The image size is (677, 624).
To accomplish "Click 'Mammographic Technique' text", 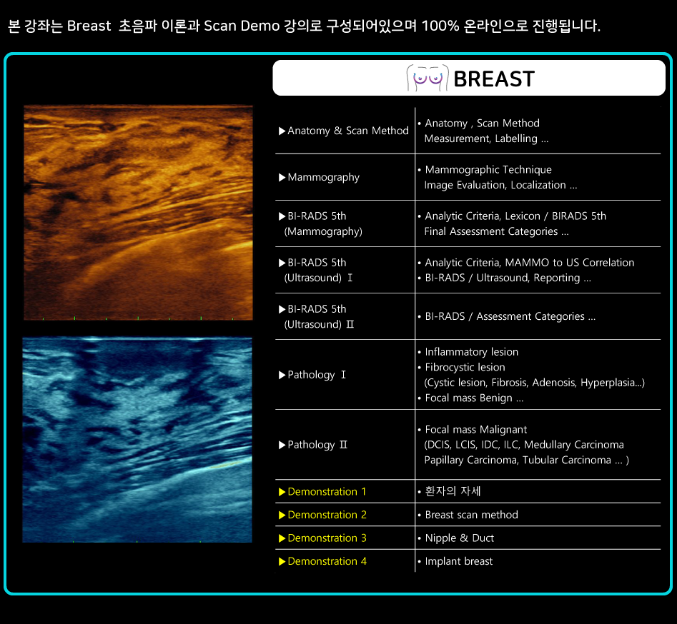I will click(488, 170).
